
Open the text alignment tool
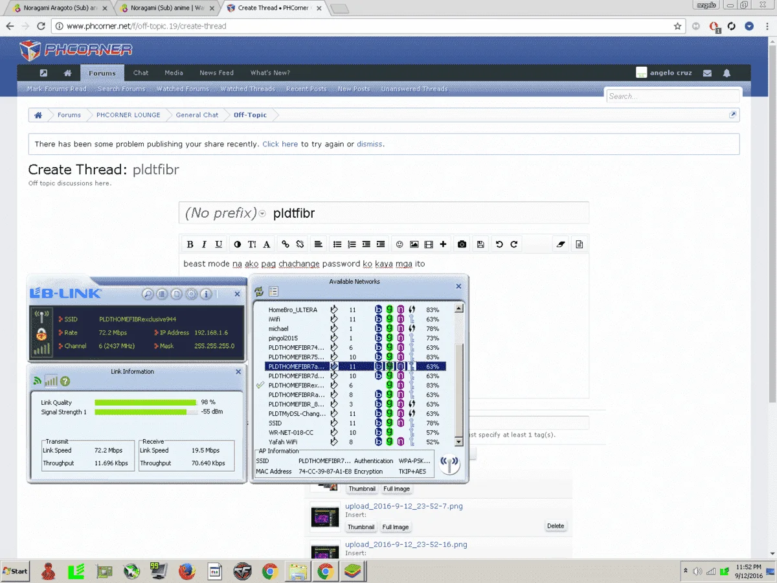319,244
